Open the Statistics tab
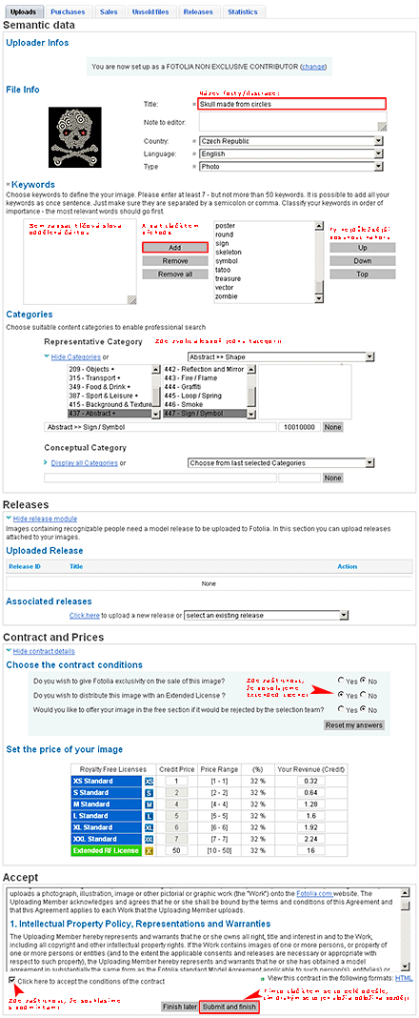 pos(244,11)
